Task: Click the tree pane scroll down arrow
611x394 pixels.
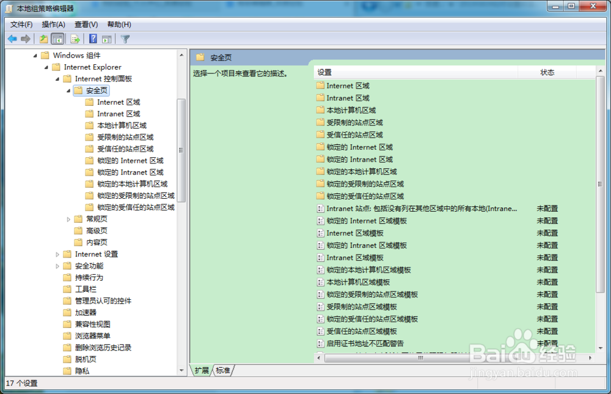Action: (181, 370)
